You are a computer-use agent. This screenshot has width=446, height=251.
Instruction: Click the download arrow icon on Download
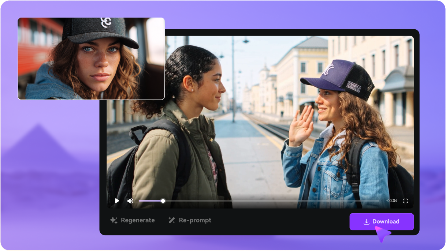pyautogui.click(x=367, y=221)
